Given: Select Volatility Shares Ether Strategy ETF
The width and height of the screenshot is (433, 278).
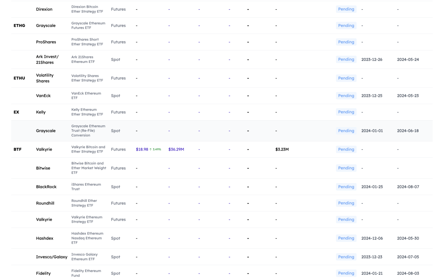Looking at the screenshot, I should coord(87,78).
